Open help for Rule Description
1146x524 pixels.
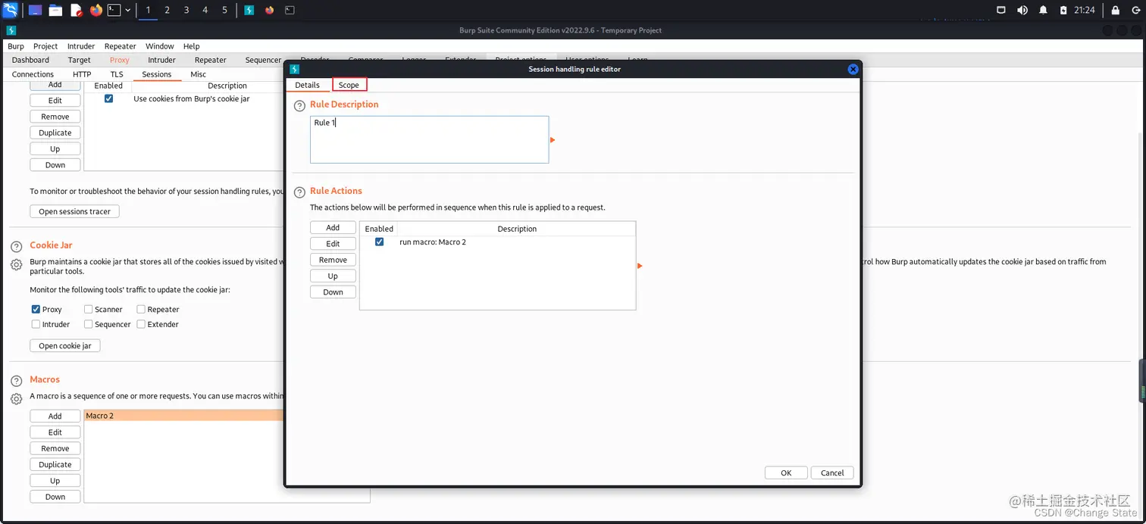(299, 107)
